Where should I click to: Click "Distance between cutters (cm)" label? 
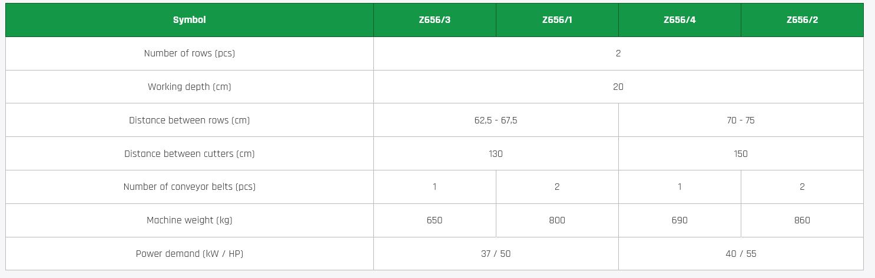point(189,154)
